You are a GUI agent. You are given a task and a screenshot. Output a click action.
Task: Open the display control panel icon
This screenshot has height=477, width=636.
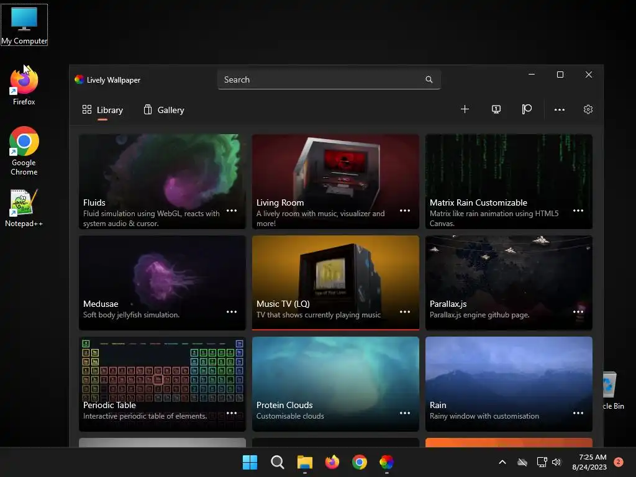pos(496,109)
